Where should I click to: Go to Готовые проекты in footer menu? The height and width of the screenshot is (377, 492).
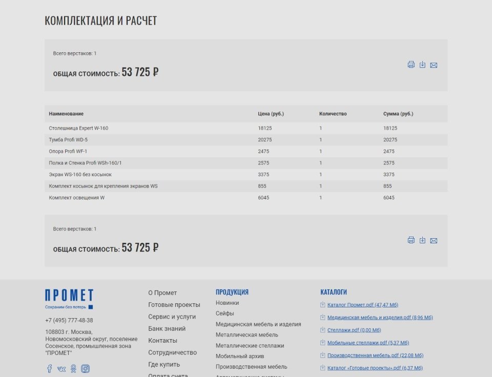click(x=174, y=305)
